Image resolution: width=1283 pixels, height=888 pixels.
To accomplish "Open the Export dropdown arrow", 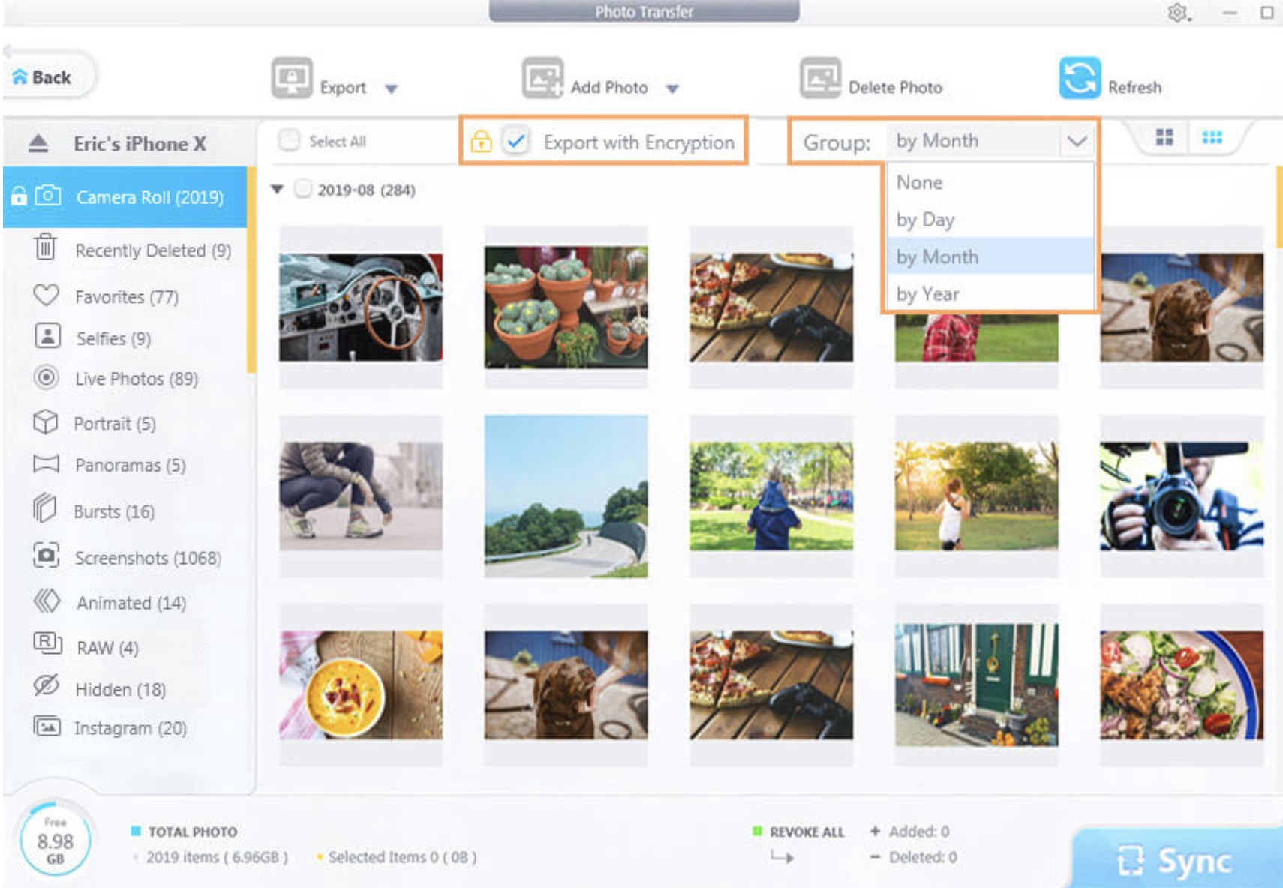I will pos(391,88).
